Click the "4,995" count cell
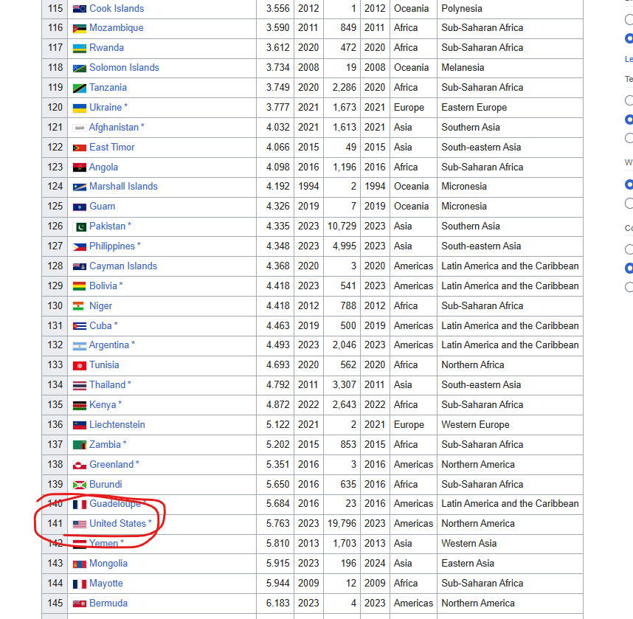This screenshot has height=619, width=633. [x=342, y=246]
